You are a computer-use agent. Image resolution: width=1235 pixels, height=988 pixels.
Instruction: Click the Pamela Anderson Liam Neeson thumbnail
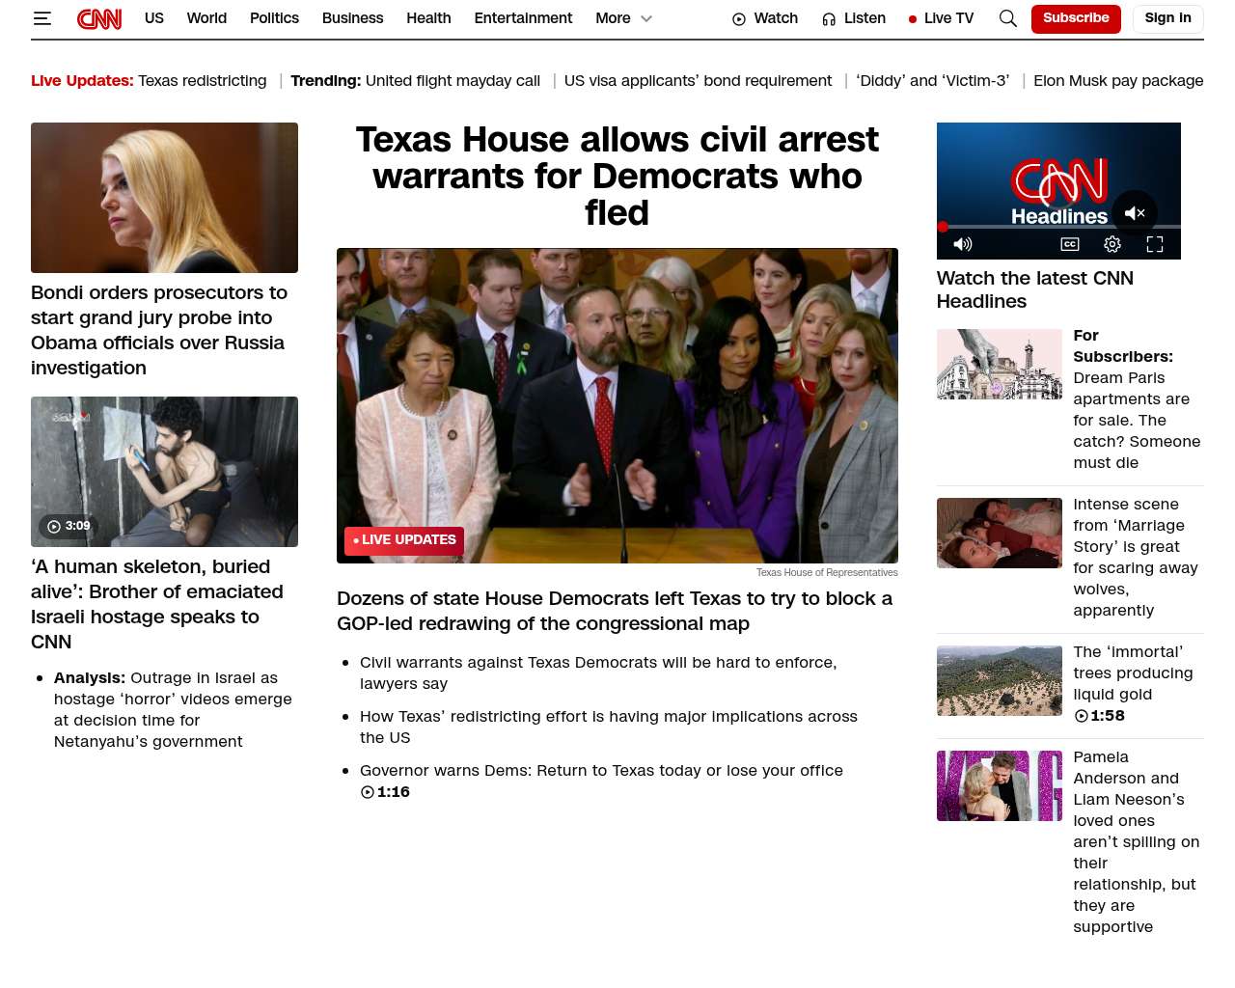pyautogui.click(x=1000, y=786)
